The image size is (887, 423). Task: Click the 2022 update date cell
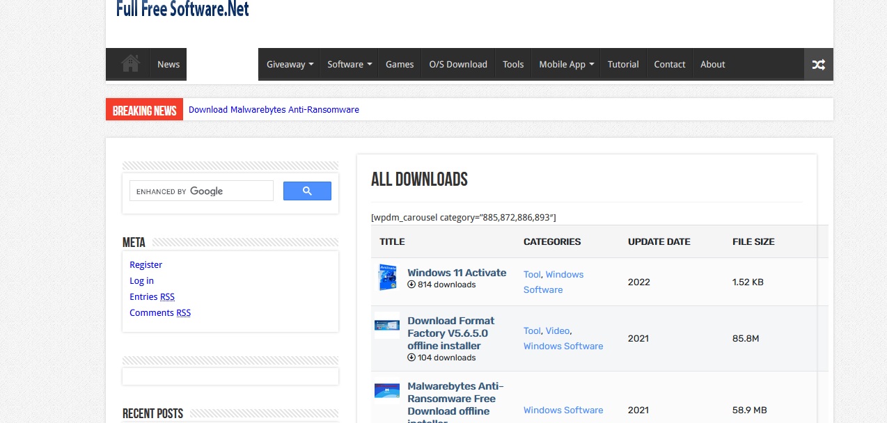point(638,282)
